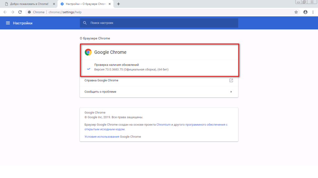
Task: Click the О браузере Chrome heading
Action: (x=95, y=38)
